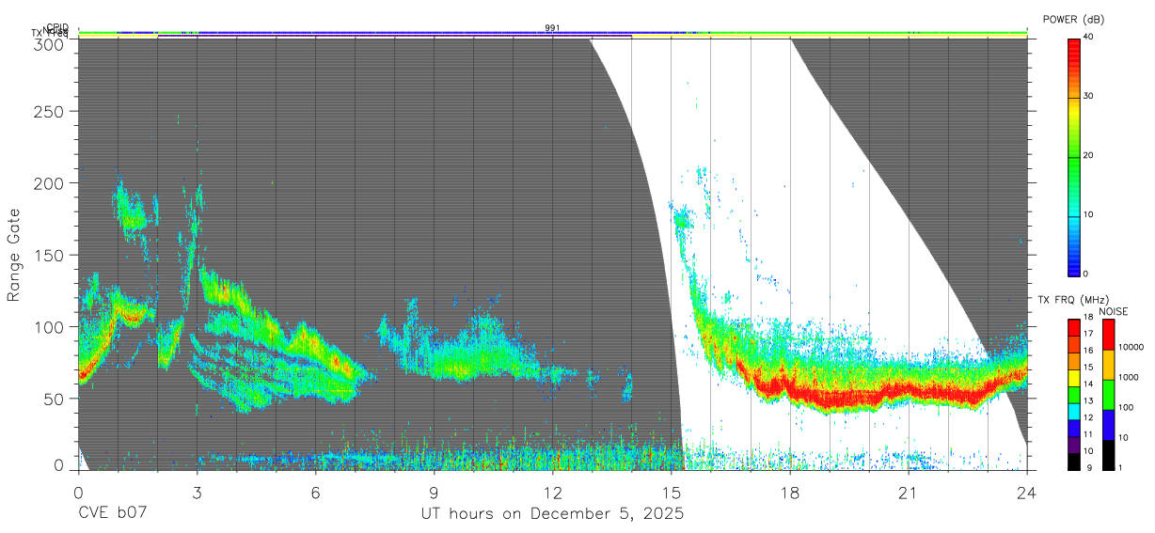This screenshot has height=533, width=1155.
Task: Click the 100 label on NOISE scale
Action: tap(1124, 407)
